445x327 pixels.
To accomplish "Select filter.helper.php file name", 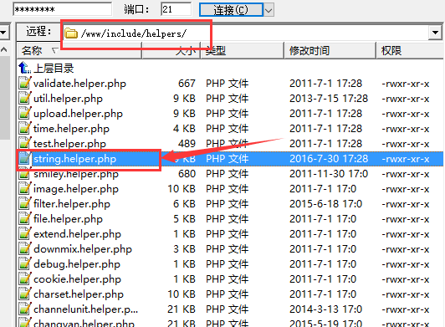I will (72, 204).
